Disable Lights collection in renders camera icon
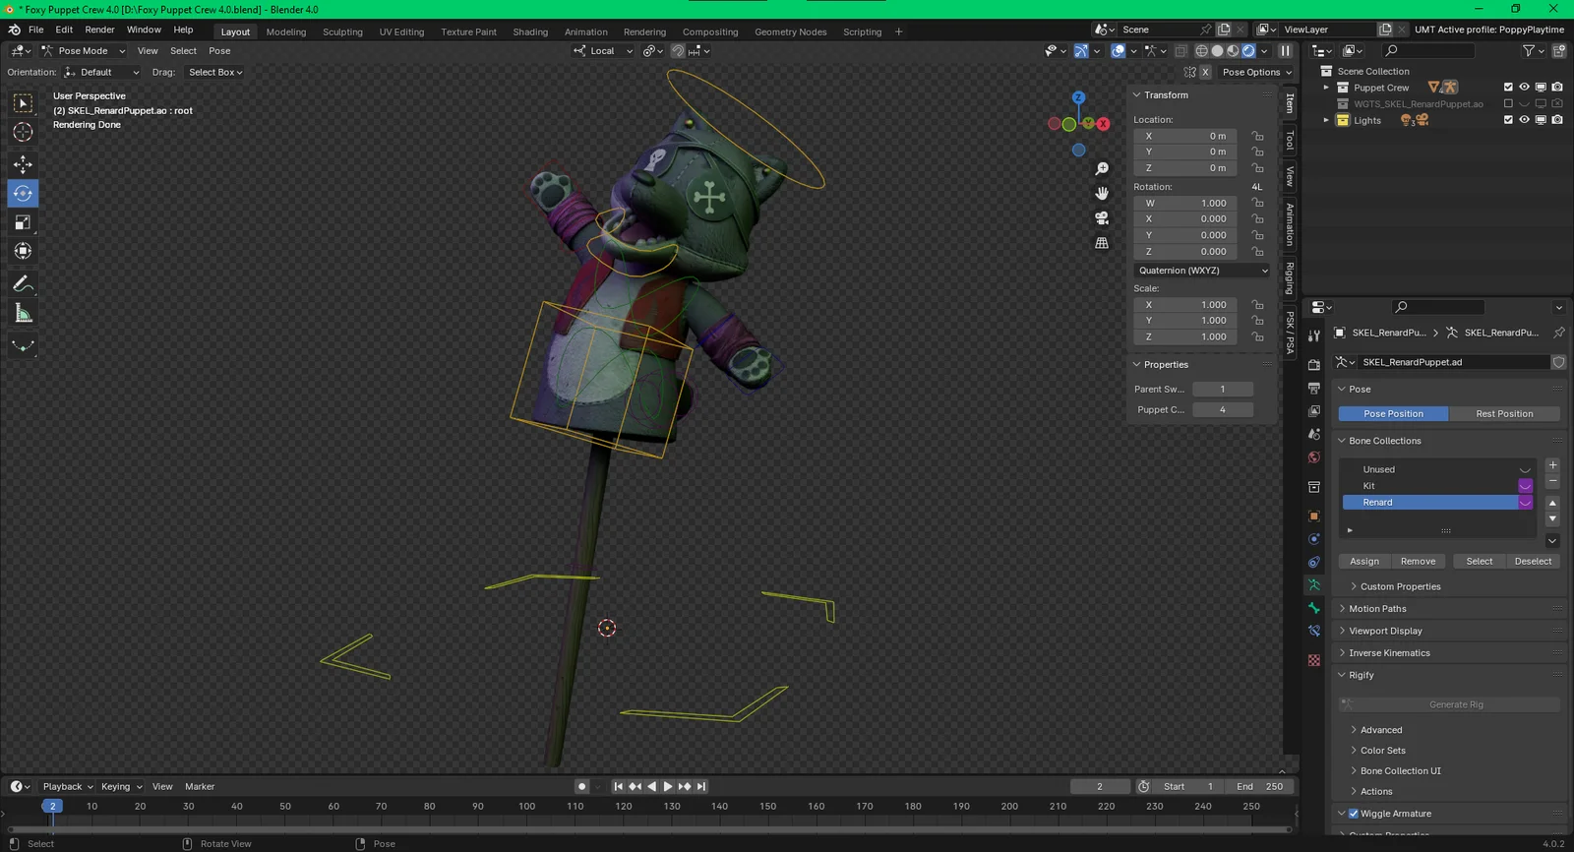The width and height of the screenshot is (1574, 852). tap(1557, 120)
